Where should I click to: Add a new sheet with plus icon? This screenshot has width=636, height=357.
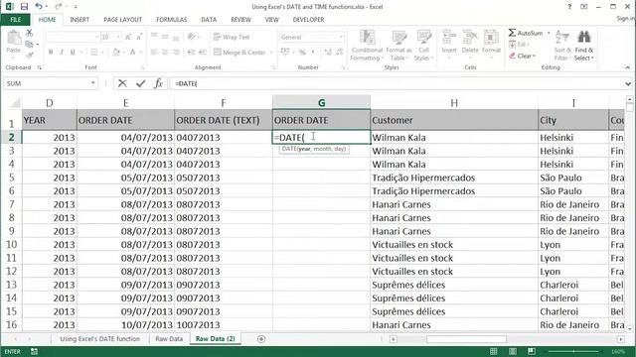click(261, 339)
